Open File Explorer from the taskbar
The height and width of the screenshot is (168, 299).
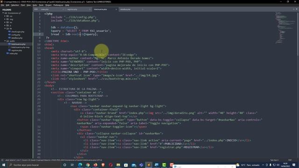[x=118, y=165]
